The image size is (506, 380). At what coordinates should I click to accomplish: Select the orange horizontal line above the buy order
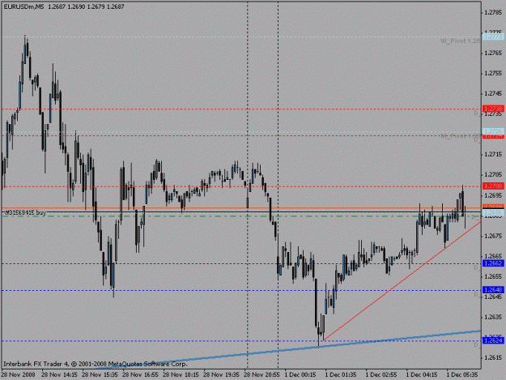click(x=241, y=208)
